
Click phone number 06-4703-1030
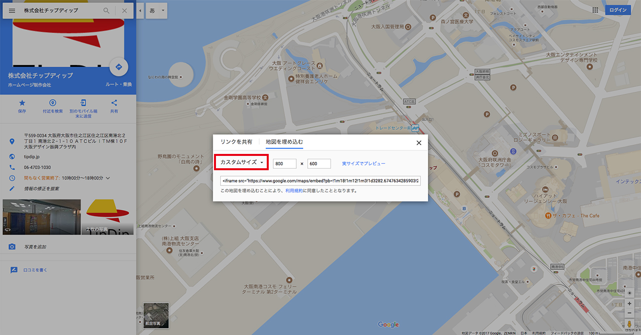pyautogui.click(x=37, y=167)
